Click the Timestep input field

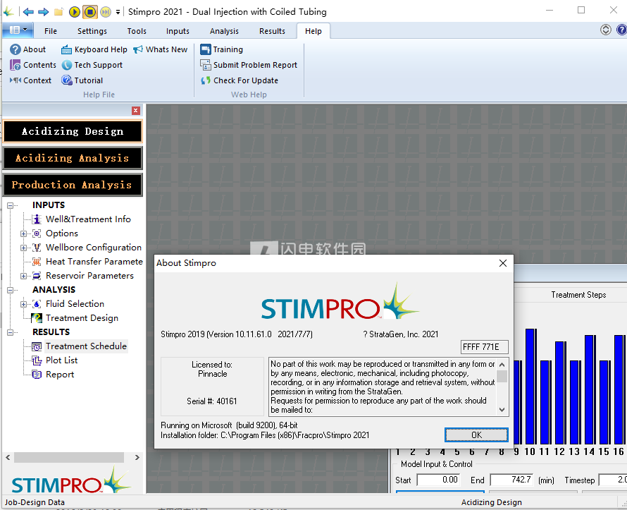pyautogui.click(x=613, y=480)
